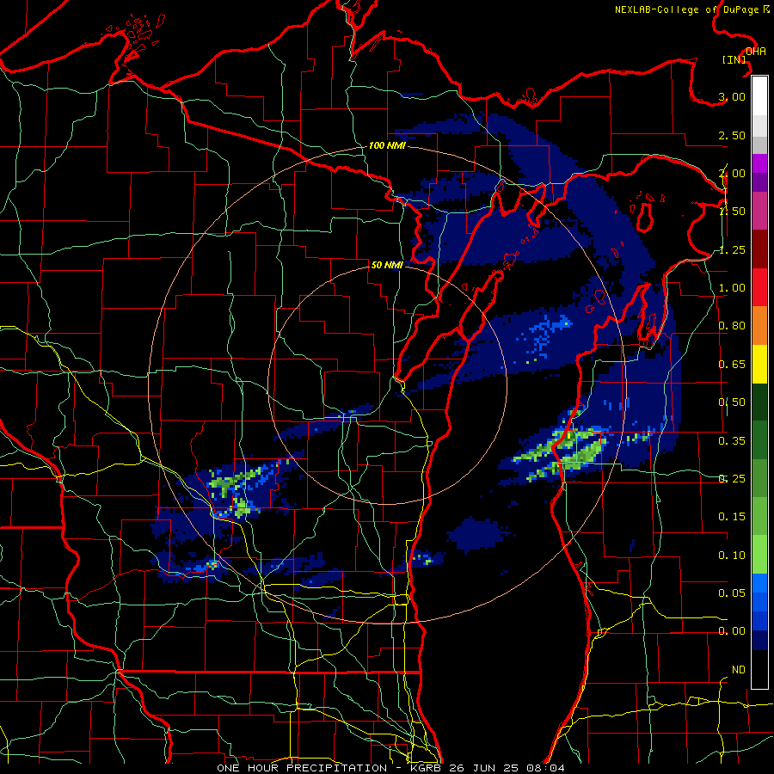This screenshot has width=774, height=774.
Task: Click the 0.15 legend value
Action: click(x=732, y=517)
